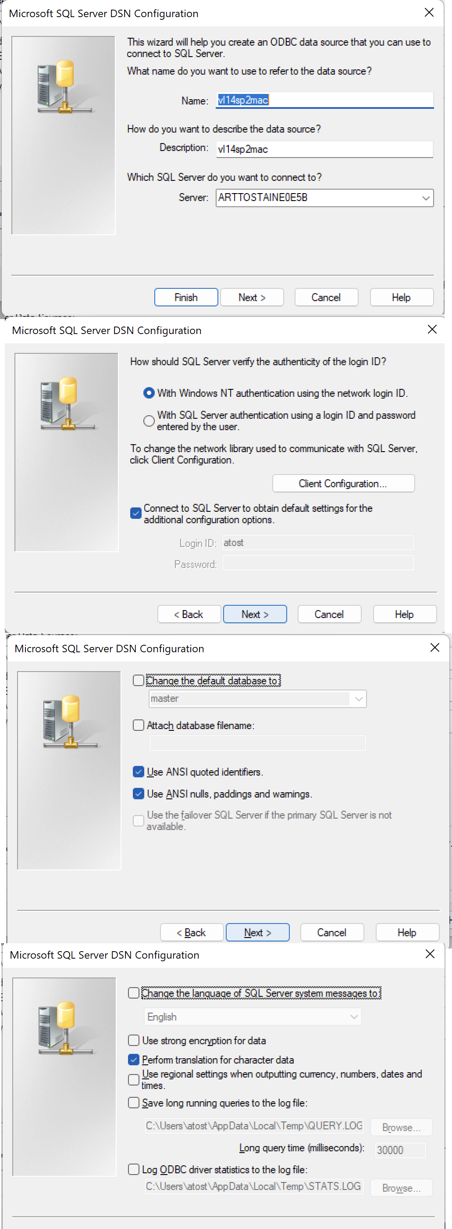
Task: Go Back from the default database dialog
Action: [192, 932]
